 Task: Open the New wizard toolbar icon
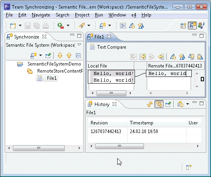click(13, 26)
